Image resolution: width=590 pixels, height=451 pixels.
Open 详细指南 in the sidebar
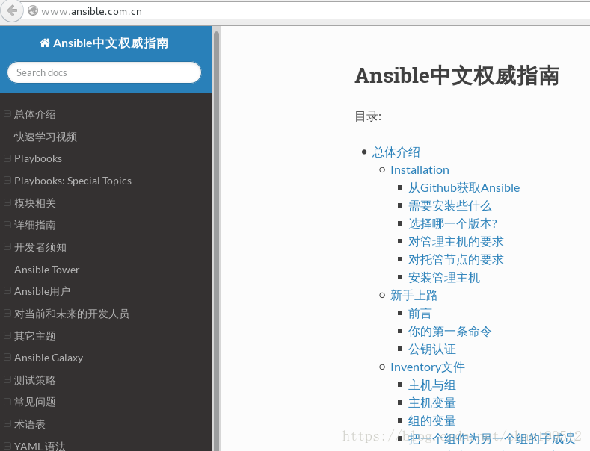pyautogui.click(x=35, y=225)
